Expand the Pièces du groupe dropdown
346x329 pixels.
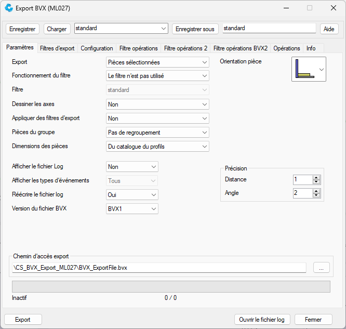pyautogui.click(x=157, y=133)
